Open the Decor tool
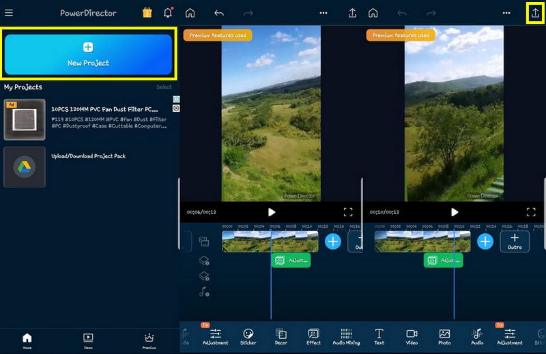The height and width of the screenshot is (354, 546). [281, 336]
